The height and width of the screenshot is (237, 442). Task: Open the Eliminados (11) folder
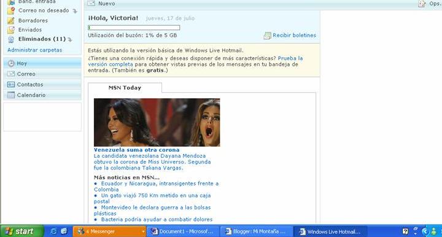42,39
